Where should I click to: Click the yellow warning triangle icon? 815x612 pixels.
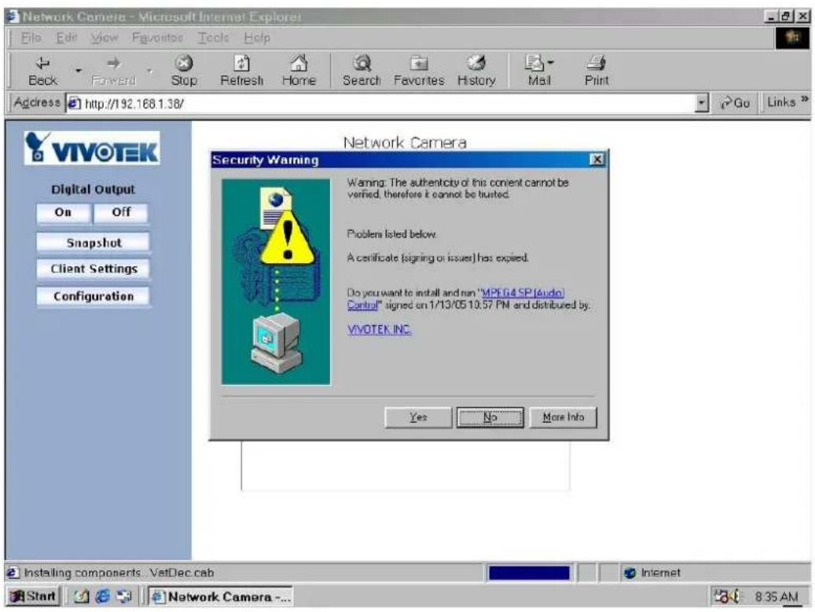click(x=288, y=239)
